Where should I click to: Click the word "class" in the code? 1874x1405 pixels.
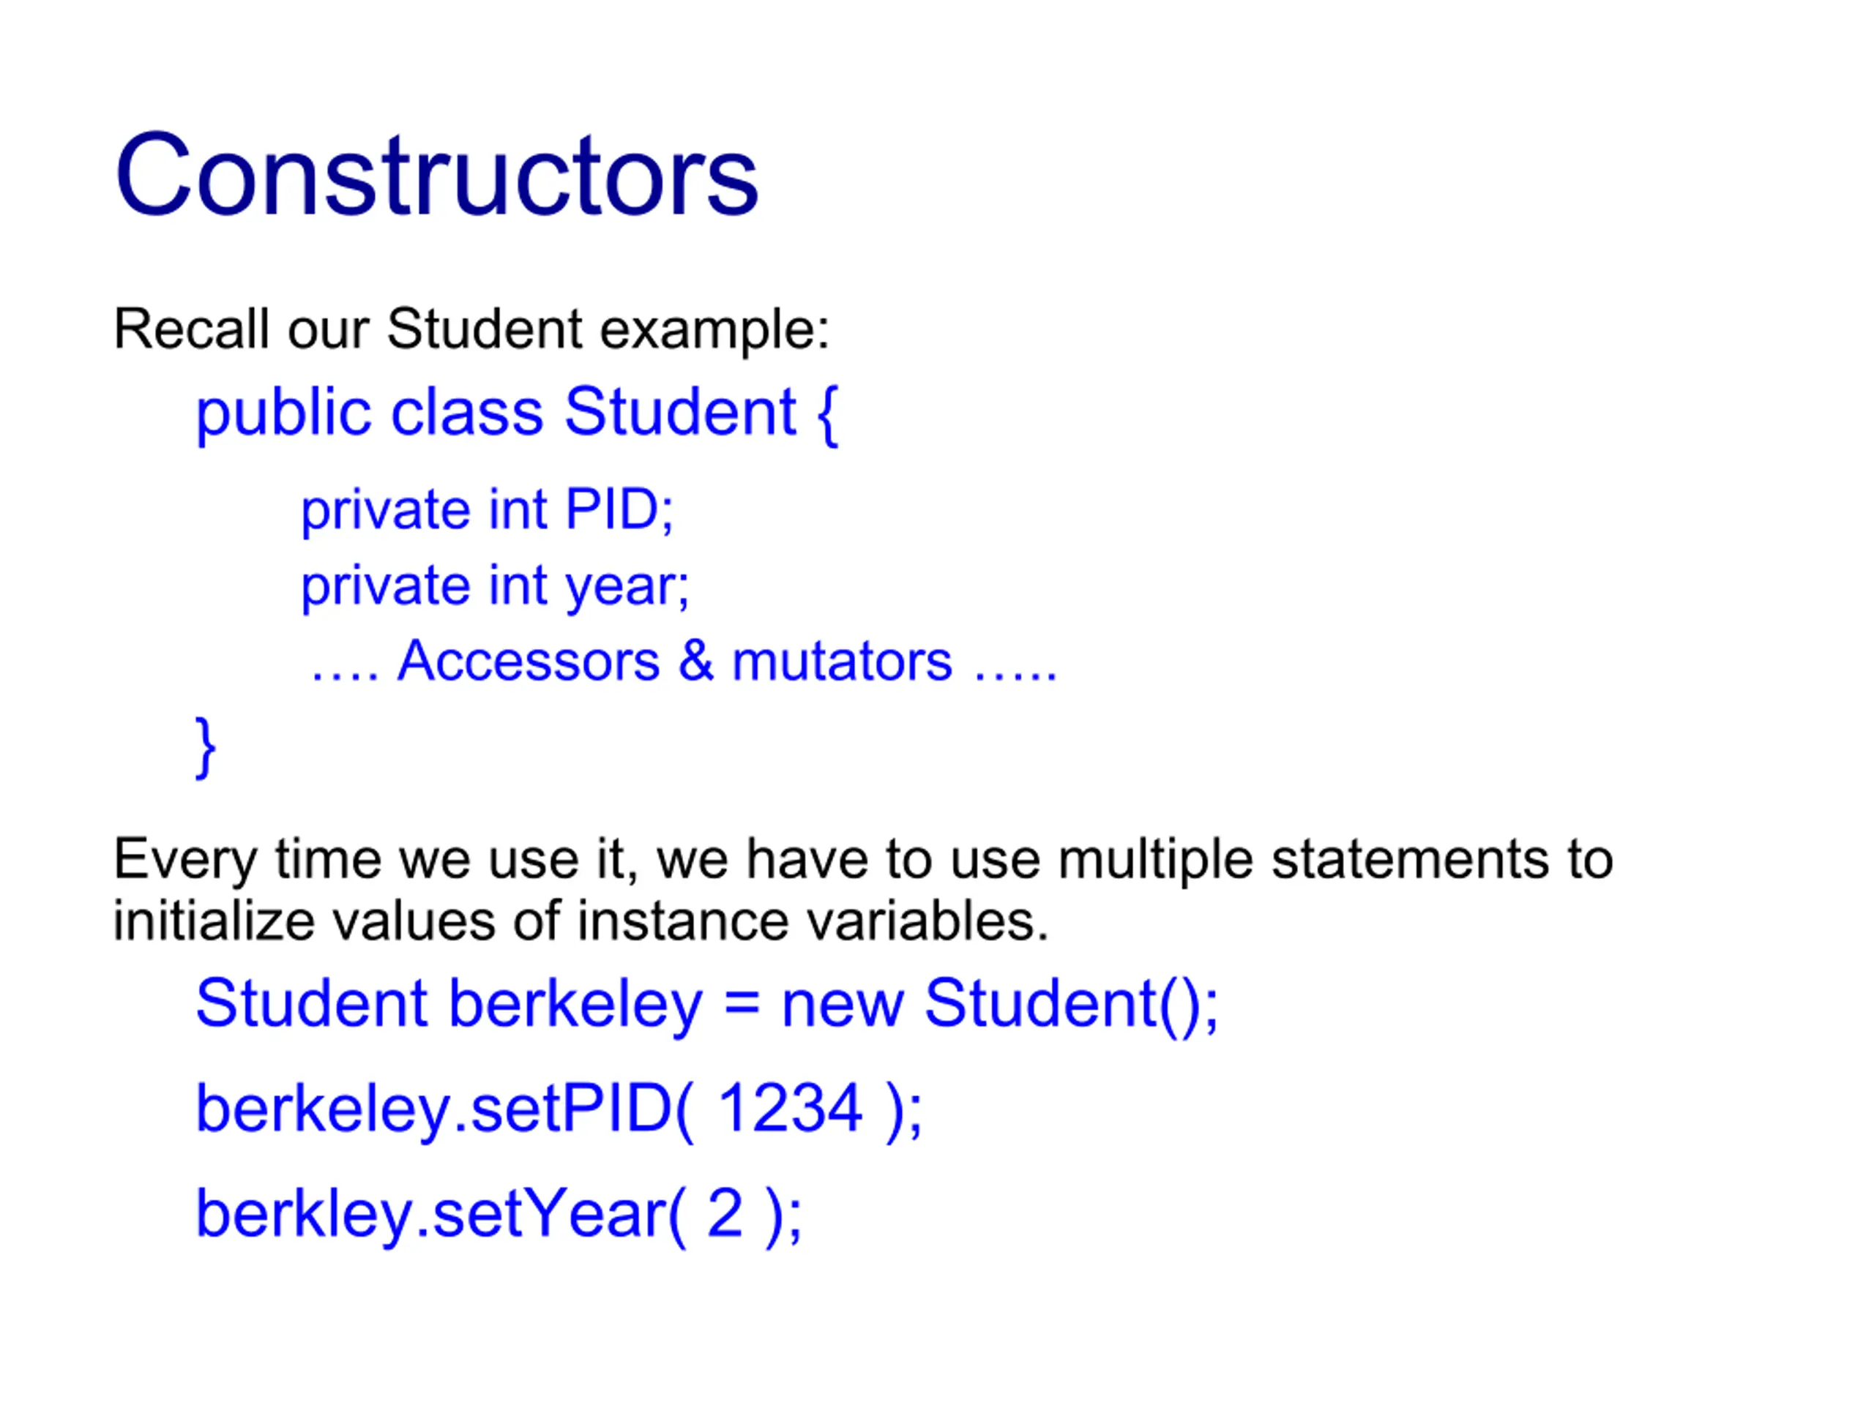[x=467, y=413]
